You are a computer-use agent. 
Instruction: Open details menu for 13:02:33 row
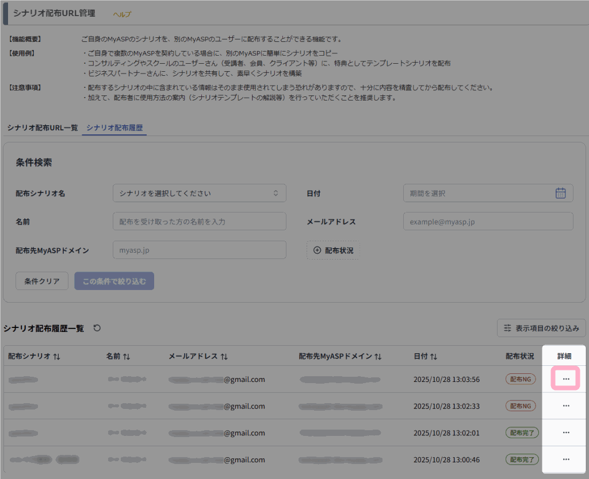tap(566, 406)
